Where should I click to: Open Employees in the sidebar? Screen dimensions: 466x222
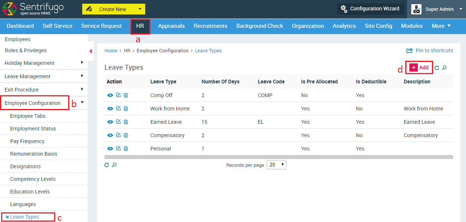[x=18, y=39]
